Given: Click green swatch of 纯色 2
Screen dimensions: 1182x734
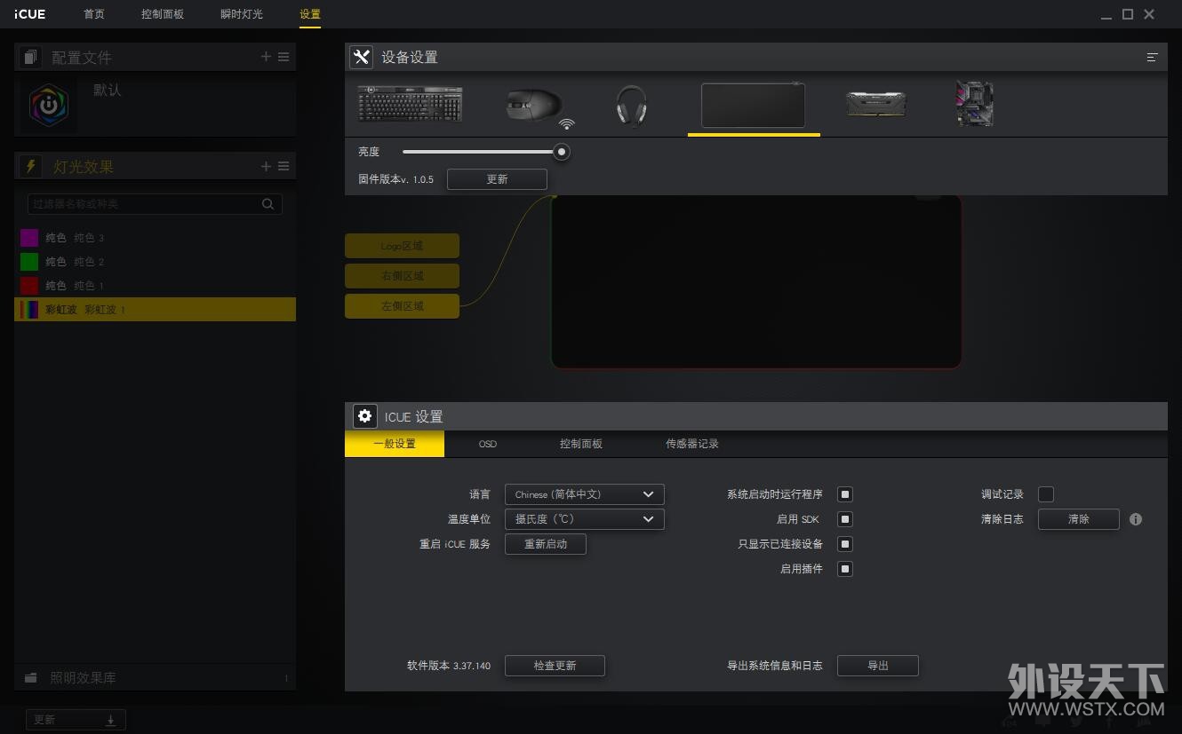Looking at the screenshot, I should [x=29, y=262].
